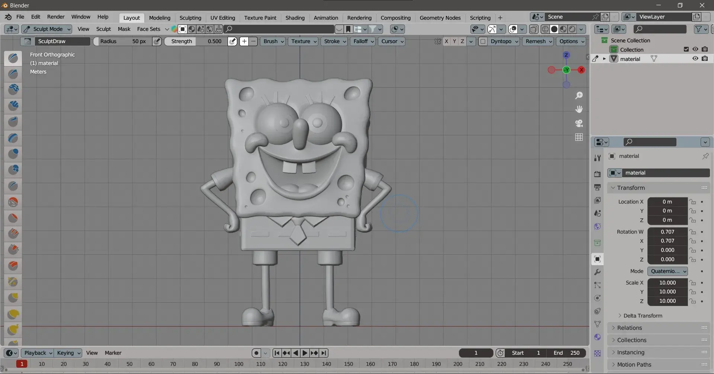Open the World properties tab
The width and height of the screenshot is (714, 374).
click(597, 226)
